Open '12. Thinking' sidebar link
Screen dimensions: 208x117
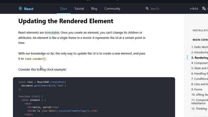point(200,109)
